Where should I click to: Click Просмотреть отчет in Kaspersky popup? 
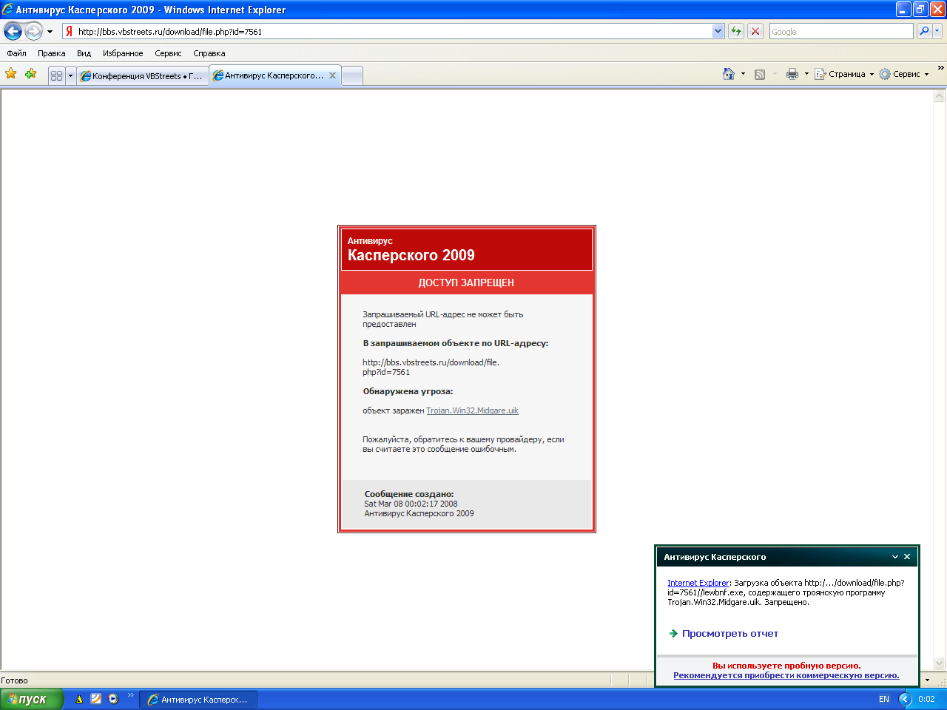(730, 634)
